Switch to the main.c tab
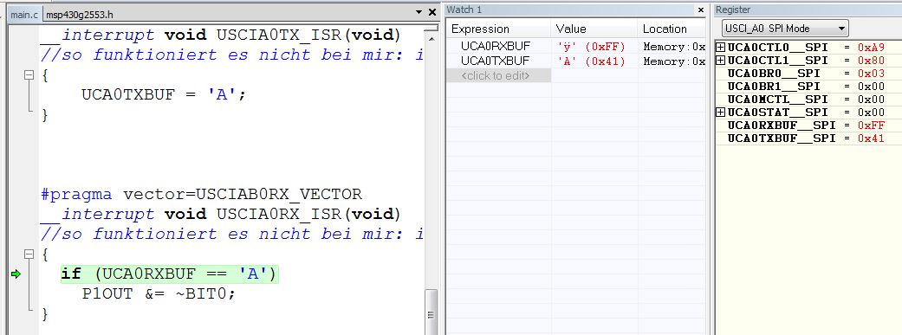 click(24, 14)
